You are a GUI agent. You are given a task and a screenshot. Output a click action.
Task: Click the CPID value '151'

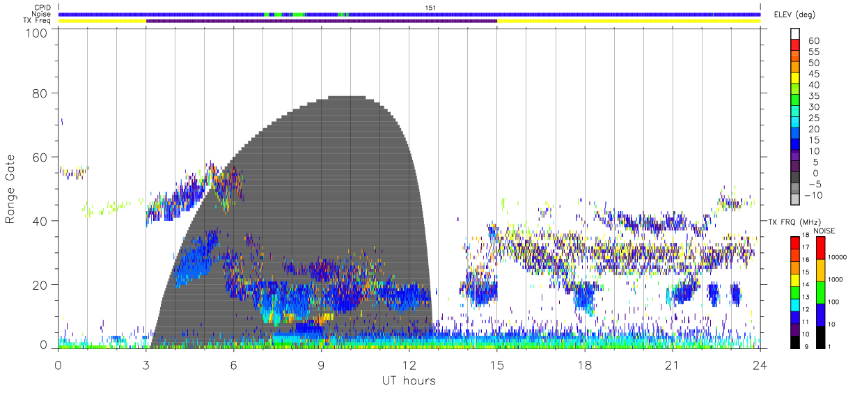(430, 8)
